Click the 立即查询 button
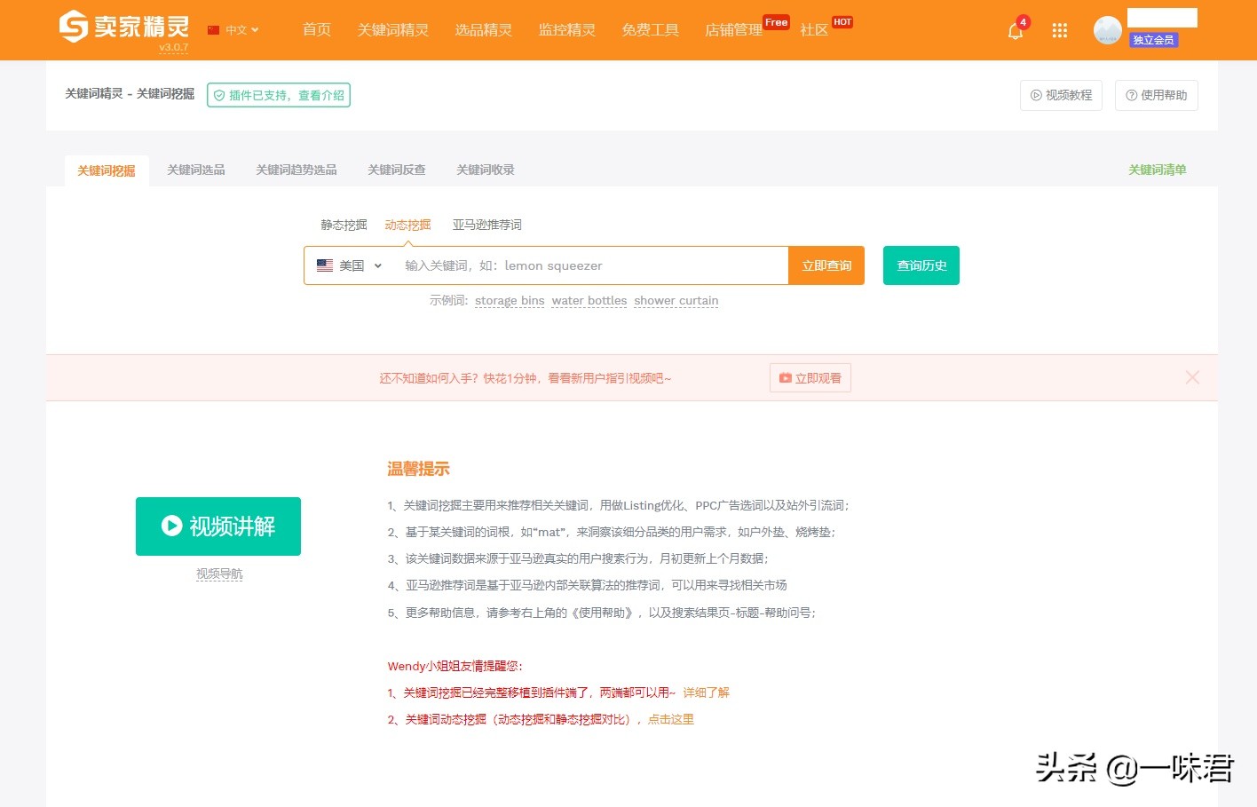The width and height of the screenshot is (1257, 807). pos(826,265)
